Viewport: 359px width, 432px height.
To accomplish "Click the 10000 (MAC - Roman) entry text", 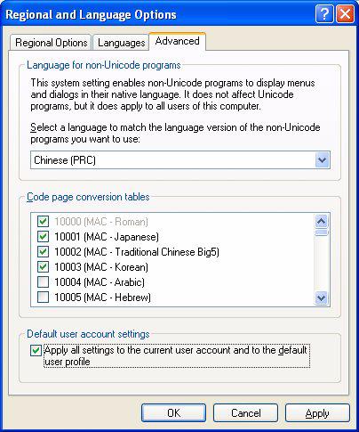I will click(101, 222).
